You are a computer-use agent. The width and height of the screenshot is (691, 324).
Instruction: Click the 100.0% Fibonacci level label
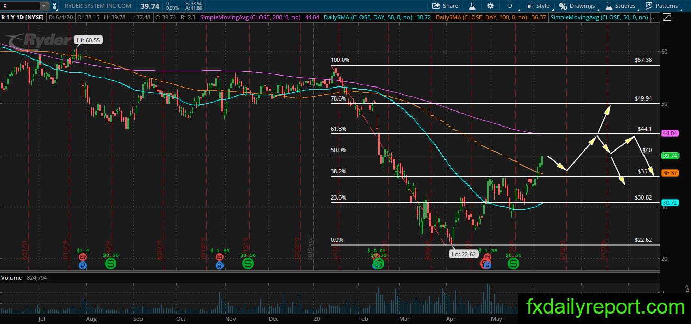click(340, 60)
